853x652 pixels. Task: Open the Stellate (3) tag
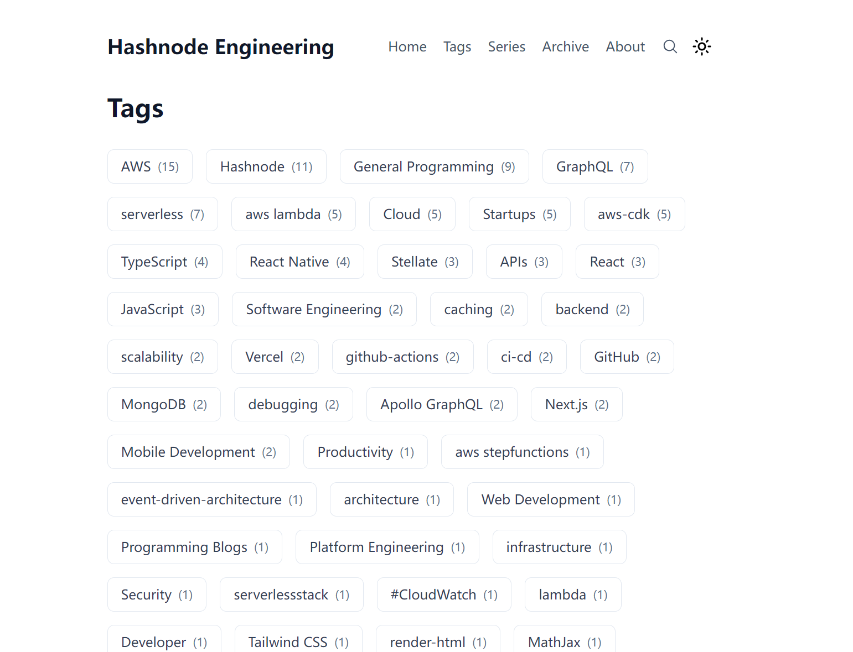point(425,262)
